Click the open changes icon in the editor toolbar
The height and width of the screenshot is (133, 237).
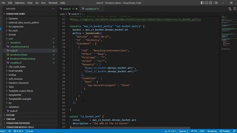click(x=230, y=9)
